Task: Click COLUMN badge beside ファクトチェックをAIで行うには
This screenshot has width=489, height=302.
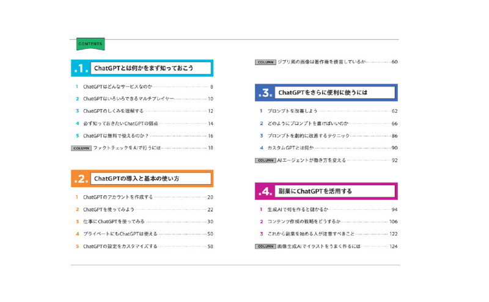Action: (81, 148)
